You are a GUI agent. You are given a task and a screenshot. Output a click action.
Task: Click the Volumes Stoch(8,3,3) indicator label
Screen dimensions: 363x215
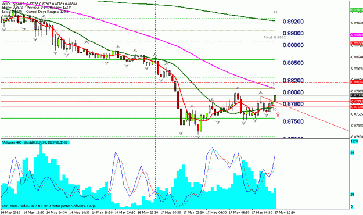(x=35, y=142)
